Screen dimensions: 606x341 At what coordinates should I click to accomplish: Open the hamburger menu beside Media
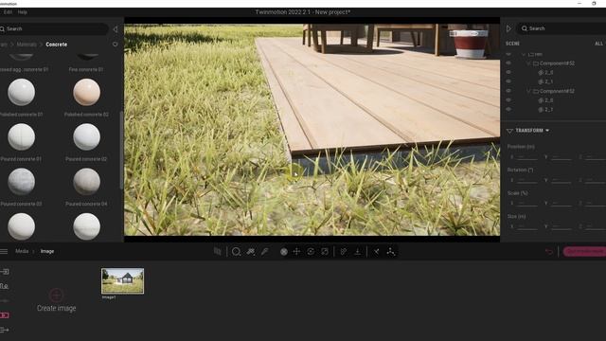[4, 251]
